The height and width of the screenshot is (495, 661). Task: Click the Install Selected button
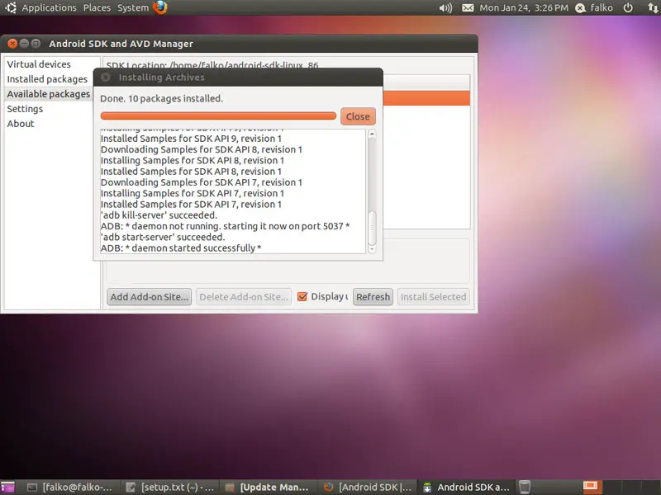point(433,297)
